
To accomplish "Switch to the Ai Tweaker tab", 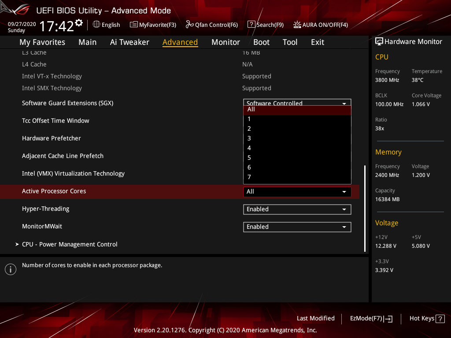I will [x=129, y=42].
